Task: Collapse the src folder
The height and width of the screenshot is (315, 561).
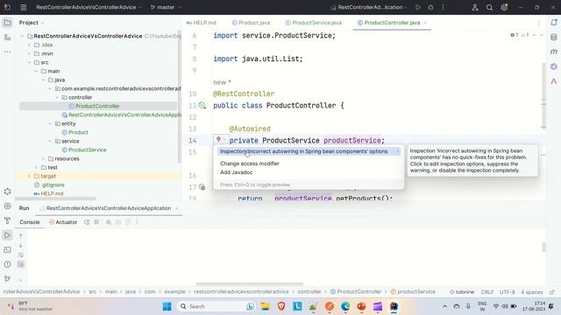Action: pyautogui.click(x=29, y=62)
